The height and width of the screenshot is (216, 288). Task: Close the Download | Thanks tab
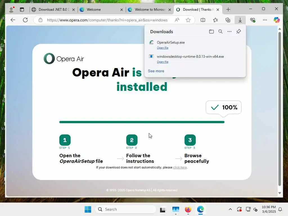218,10
